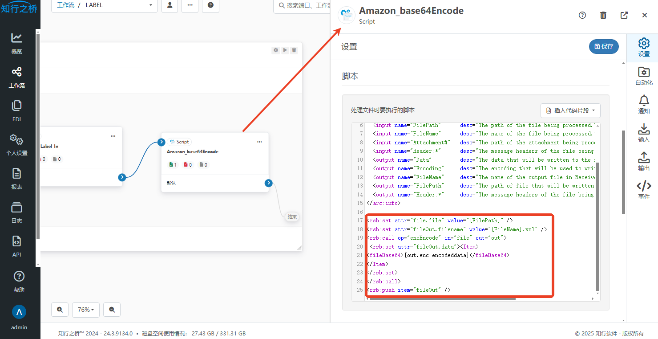Click Label_In node output connector
658x339 pixels.
pos(122,177)
